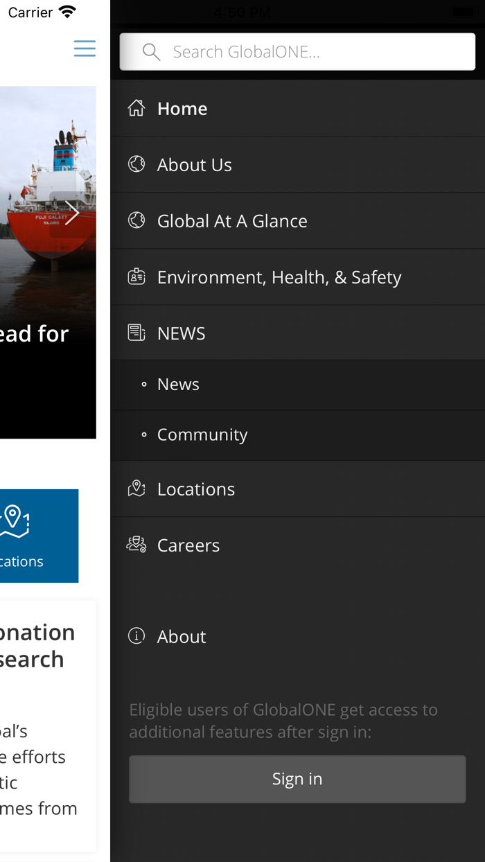Select the News sub-item
485x862 pixels.
(x=177, y=383)
